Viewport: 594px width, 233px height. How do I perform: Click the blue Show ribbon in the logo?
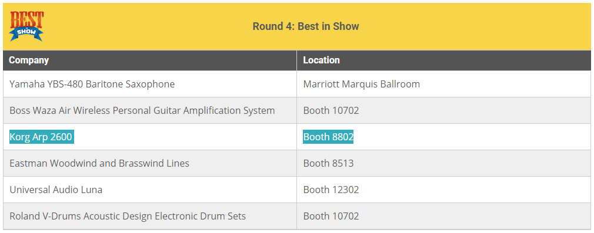26,33
